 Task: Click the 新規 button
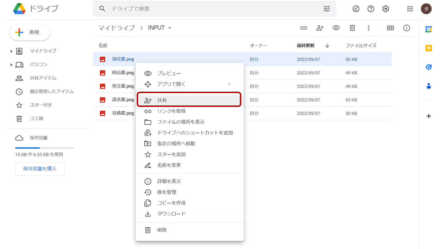[30, 32]
